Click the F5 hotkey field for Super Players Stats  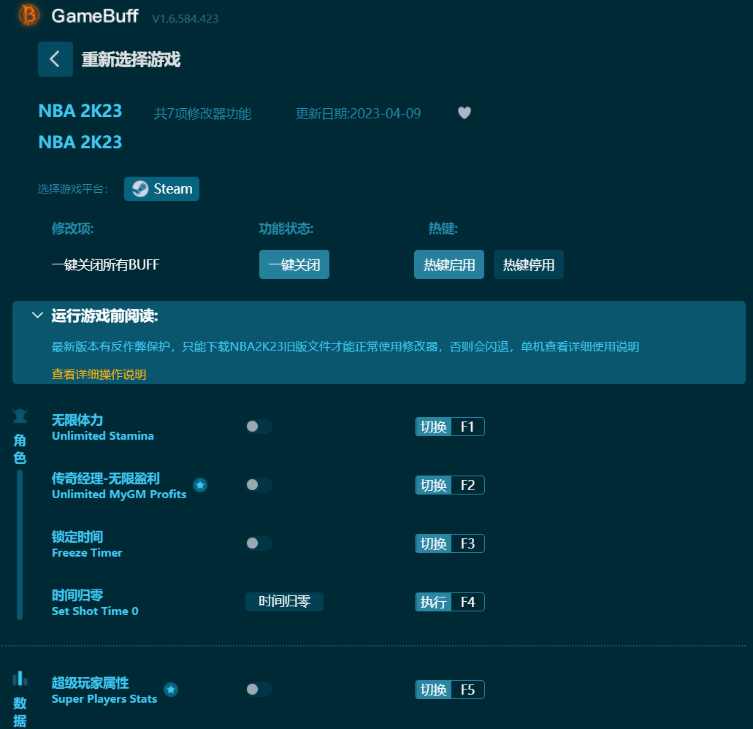pyautogui.click(x=467, y=690)
